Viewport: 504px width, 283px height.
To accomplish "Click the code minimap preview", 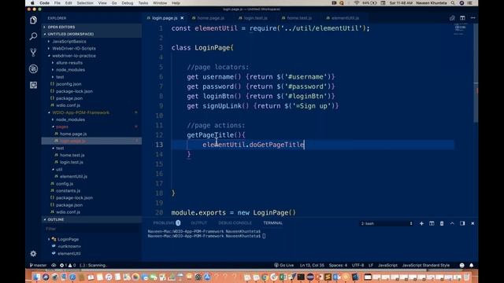I will click(461, 29).
